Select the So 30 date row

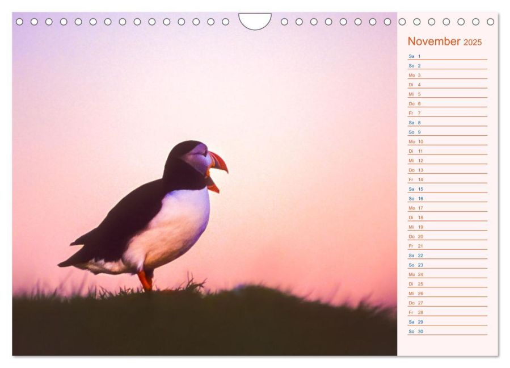[447, 331]
